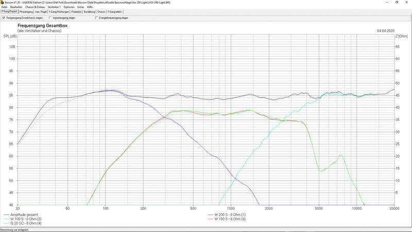412x232 pixels.
Task: Enable Energiefrequenzgang zeigen checkbox
Action: coord(97,18)
